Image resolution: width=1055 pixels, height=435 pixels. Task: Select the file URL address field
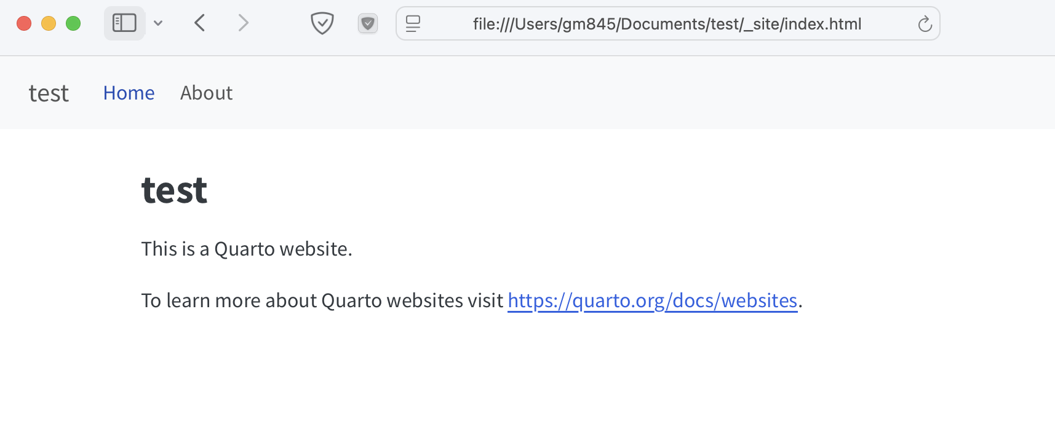[x=668, y=23]
